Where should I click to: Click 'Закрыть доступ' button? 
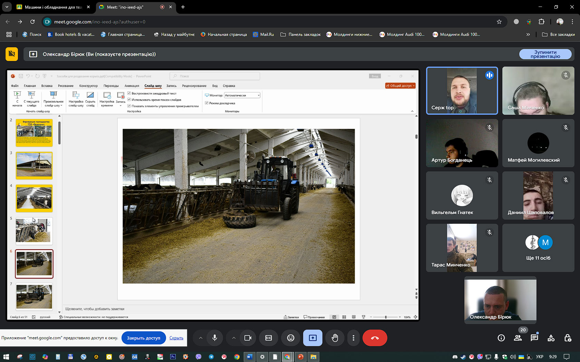(x=144, y=338)
